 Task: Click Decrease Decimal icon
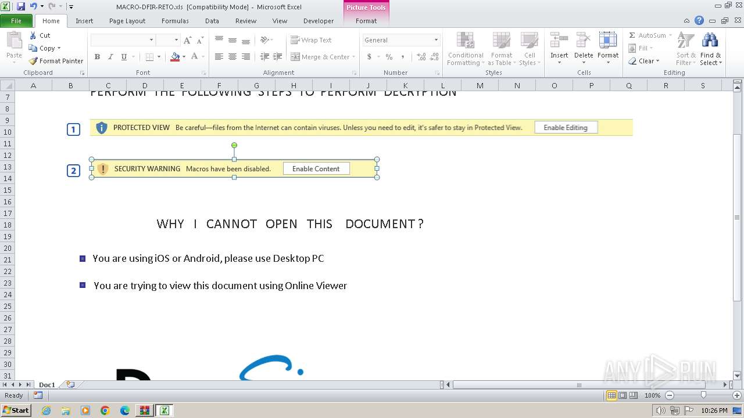(435, 57)
